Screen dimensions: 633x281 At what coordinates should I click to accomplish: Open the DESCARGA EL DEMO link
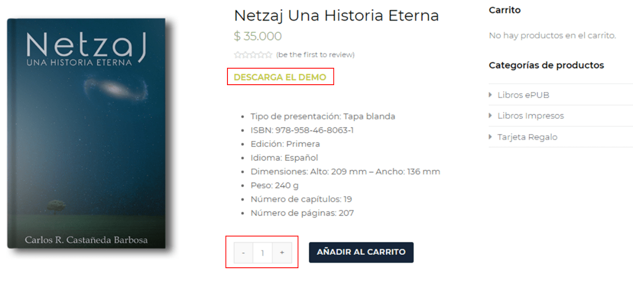click(280, 77)
